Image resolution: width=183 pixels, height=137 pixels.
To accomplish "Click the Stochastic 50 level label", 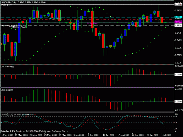I will tap(175, 123).
